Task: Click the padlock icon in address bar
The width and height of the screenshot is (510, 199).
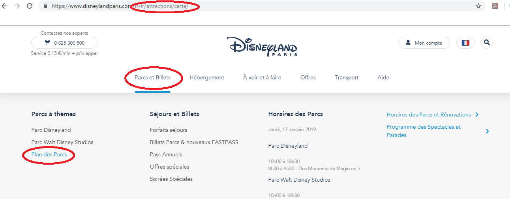Action: tap(45, 6)
